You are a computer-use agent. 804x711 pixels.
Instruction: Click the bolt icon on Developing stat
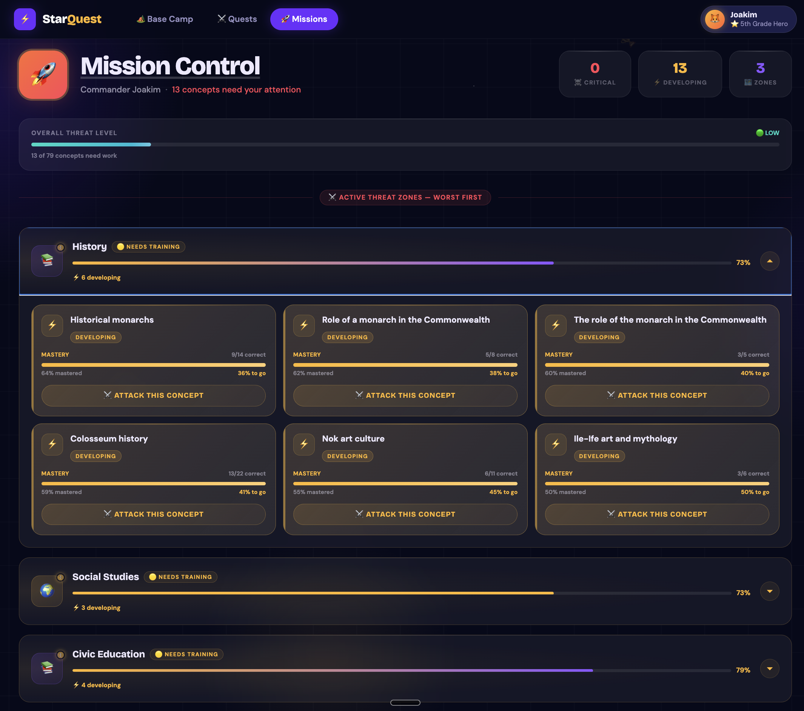coord(657,82)
